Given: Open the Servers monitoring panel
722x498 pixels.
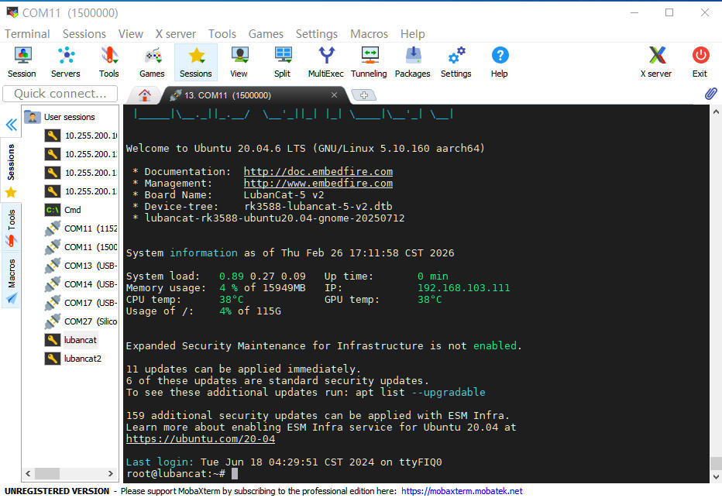Looking at the screenshot, I should point(65,62).
